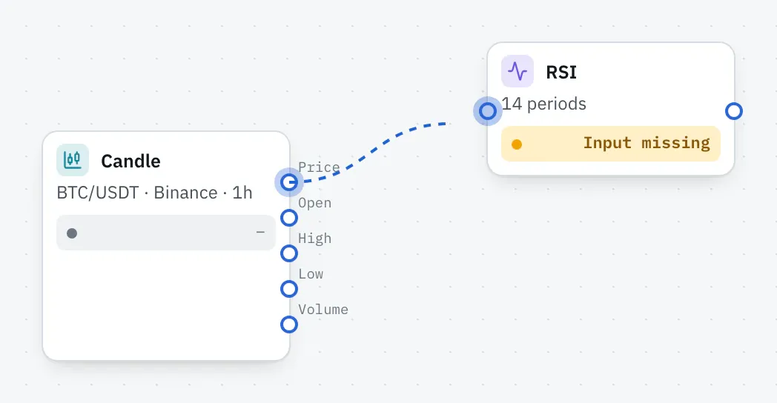Click the Candle node gray status bar
Image resolution: width=777 pixels, height=403 pixels.
tap(166, 233)
